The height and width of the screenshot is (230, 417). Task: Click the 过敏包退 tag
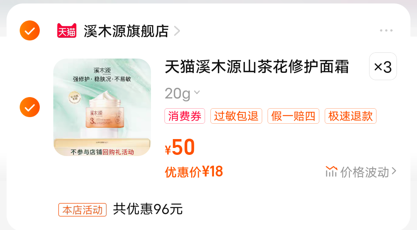(236, 116)
